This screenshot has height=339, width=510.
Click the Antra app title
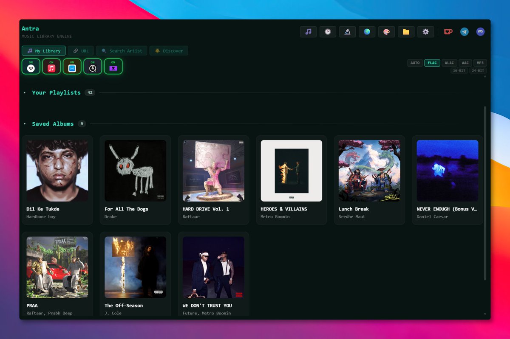30,28
